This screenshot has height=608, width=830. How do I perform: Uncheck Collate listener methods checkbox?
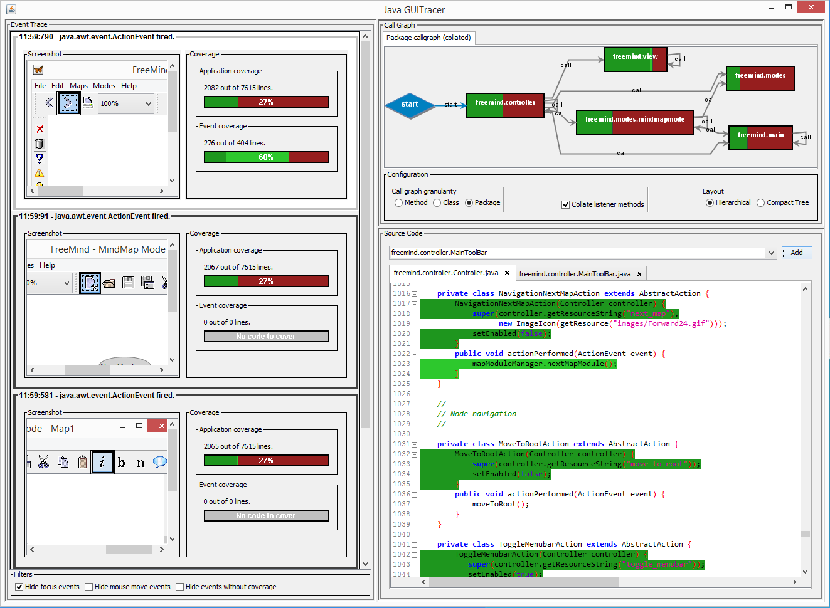tap(566, 204)
